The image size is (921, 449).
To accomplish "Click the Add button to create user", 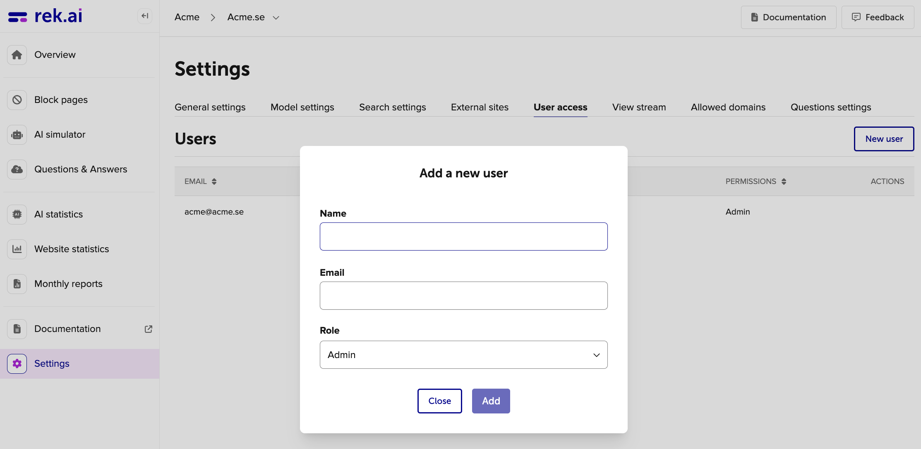I will (491, 401).
